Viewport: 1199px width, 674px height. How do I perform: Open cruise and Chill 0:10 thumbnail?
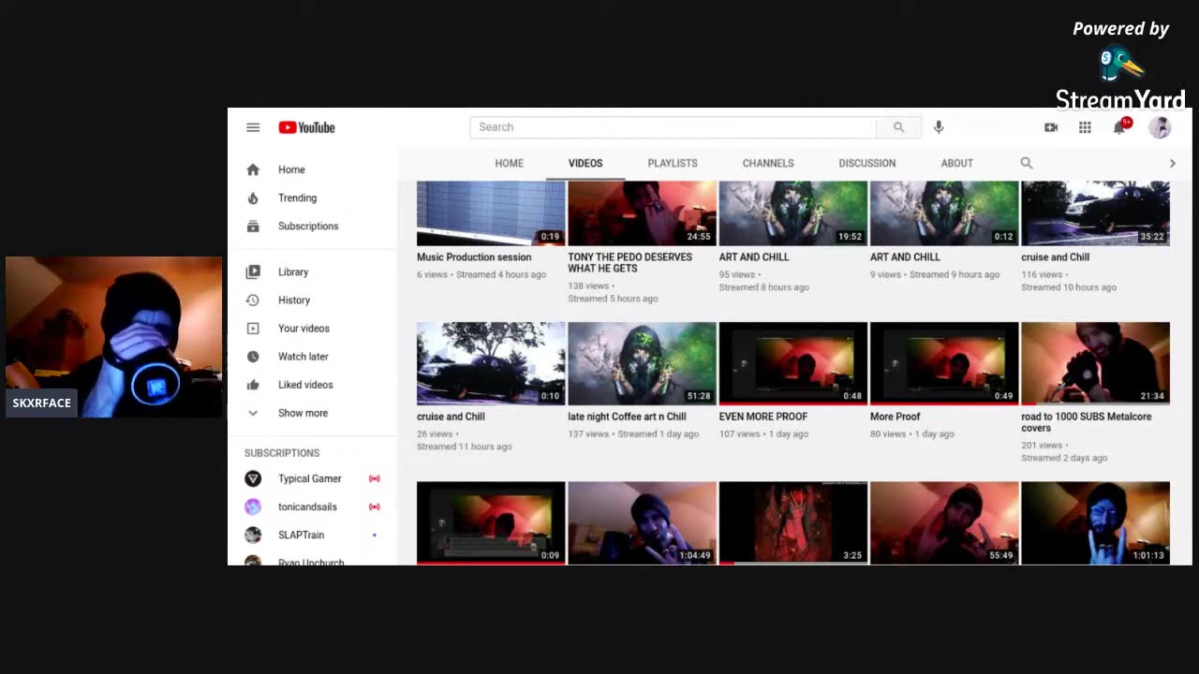pos(491,363)
